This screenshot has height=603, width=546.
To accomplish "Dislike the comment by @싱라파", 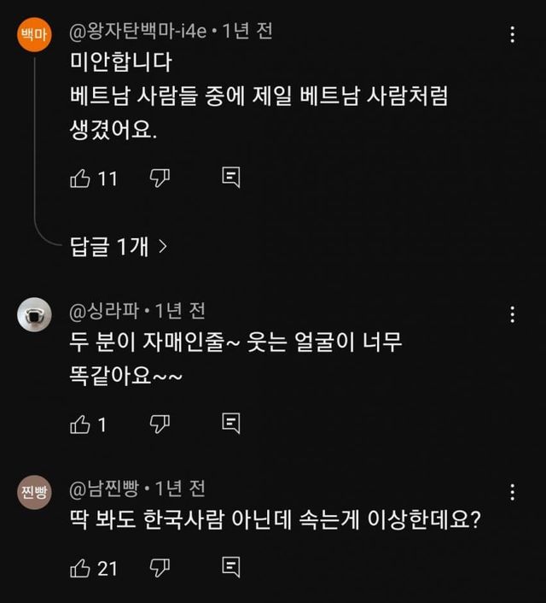I will point(160,423).
